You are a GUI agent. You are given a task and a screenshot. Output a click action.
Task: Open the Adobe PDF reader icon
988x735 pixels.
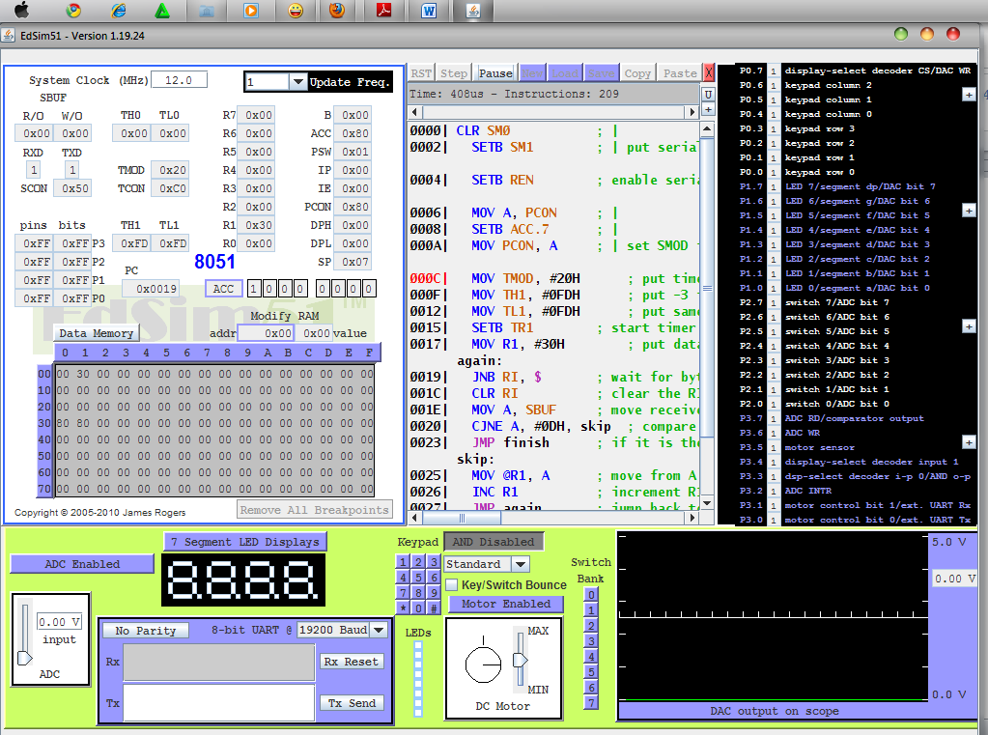(x=383, y=11)
